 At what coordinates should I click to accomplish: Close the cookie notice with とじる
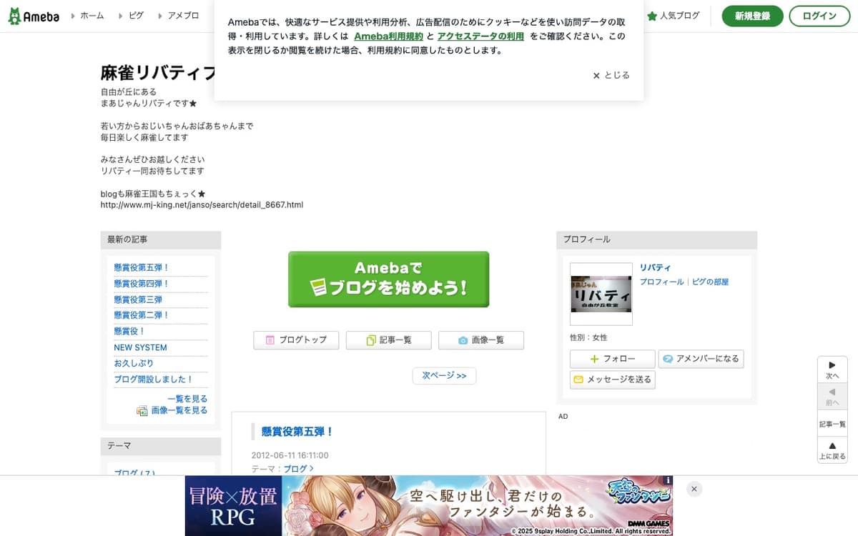pyautogui.click(x=611, y=75)
